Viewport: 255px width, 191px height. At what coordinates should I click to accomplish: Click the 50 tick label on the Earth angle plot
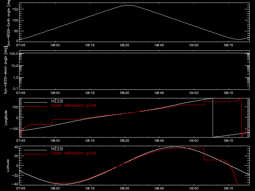point(16,31)
